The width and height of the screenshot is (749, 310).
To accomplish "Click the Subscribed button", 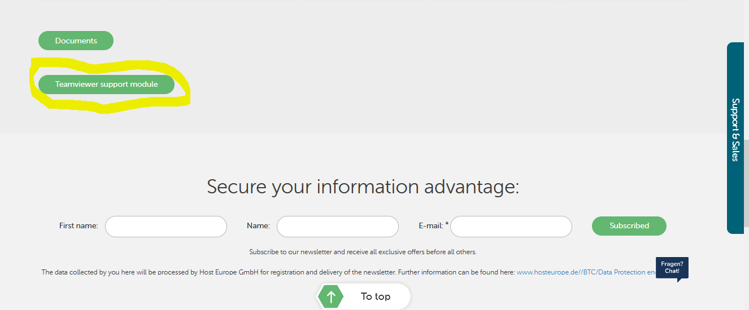I will (x=629, y=226).
